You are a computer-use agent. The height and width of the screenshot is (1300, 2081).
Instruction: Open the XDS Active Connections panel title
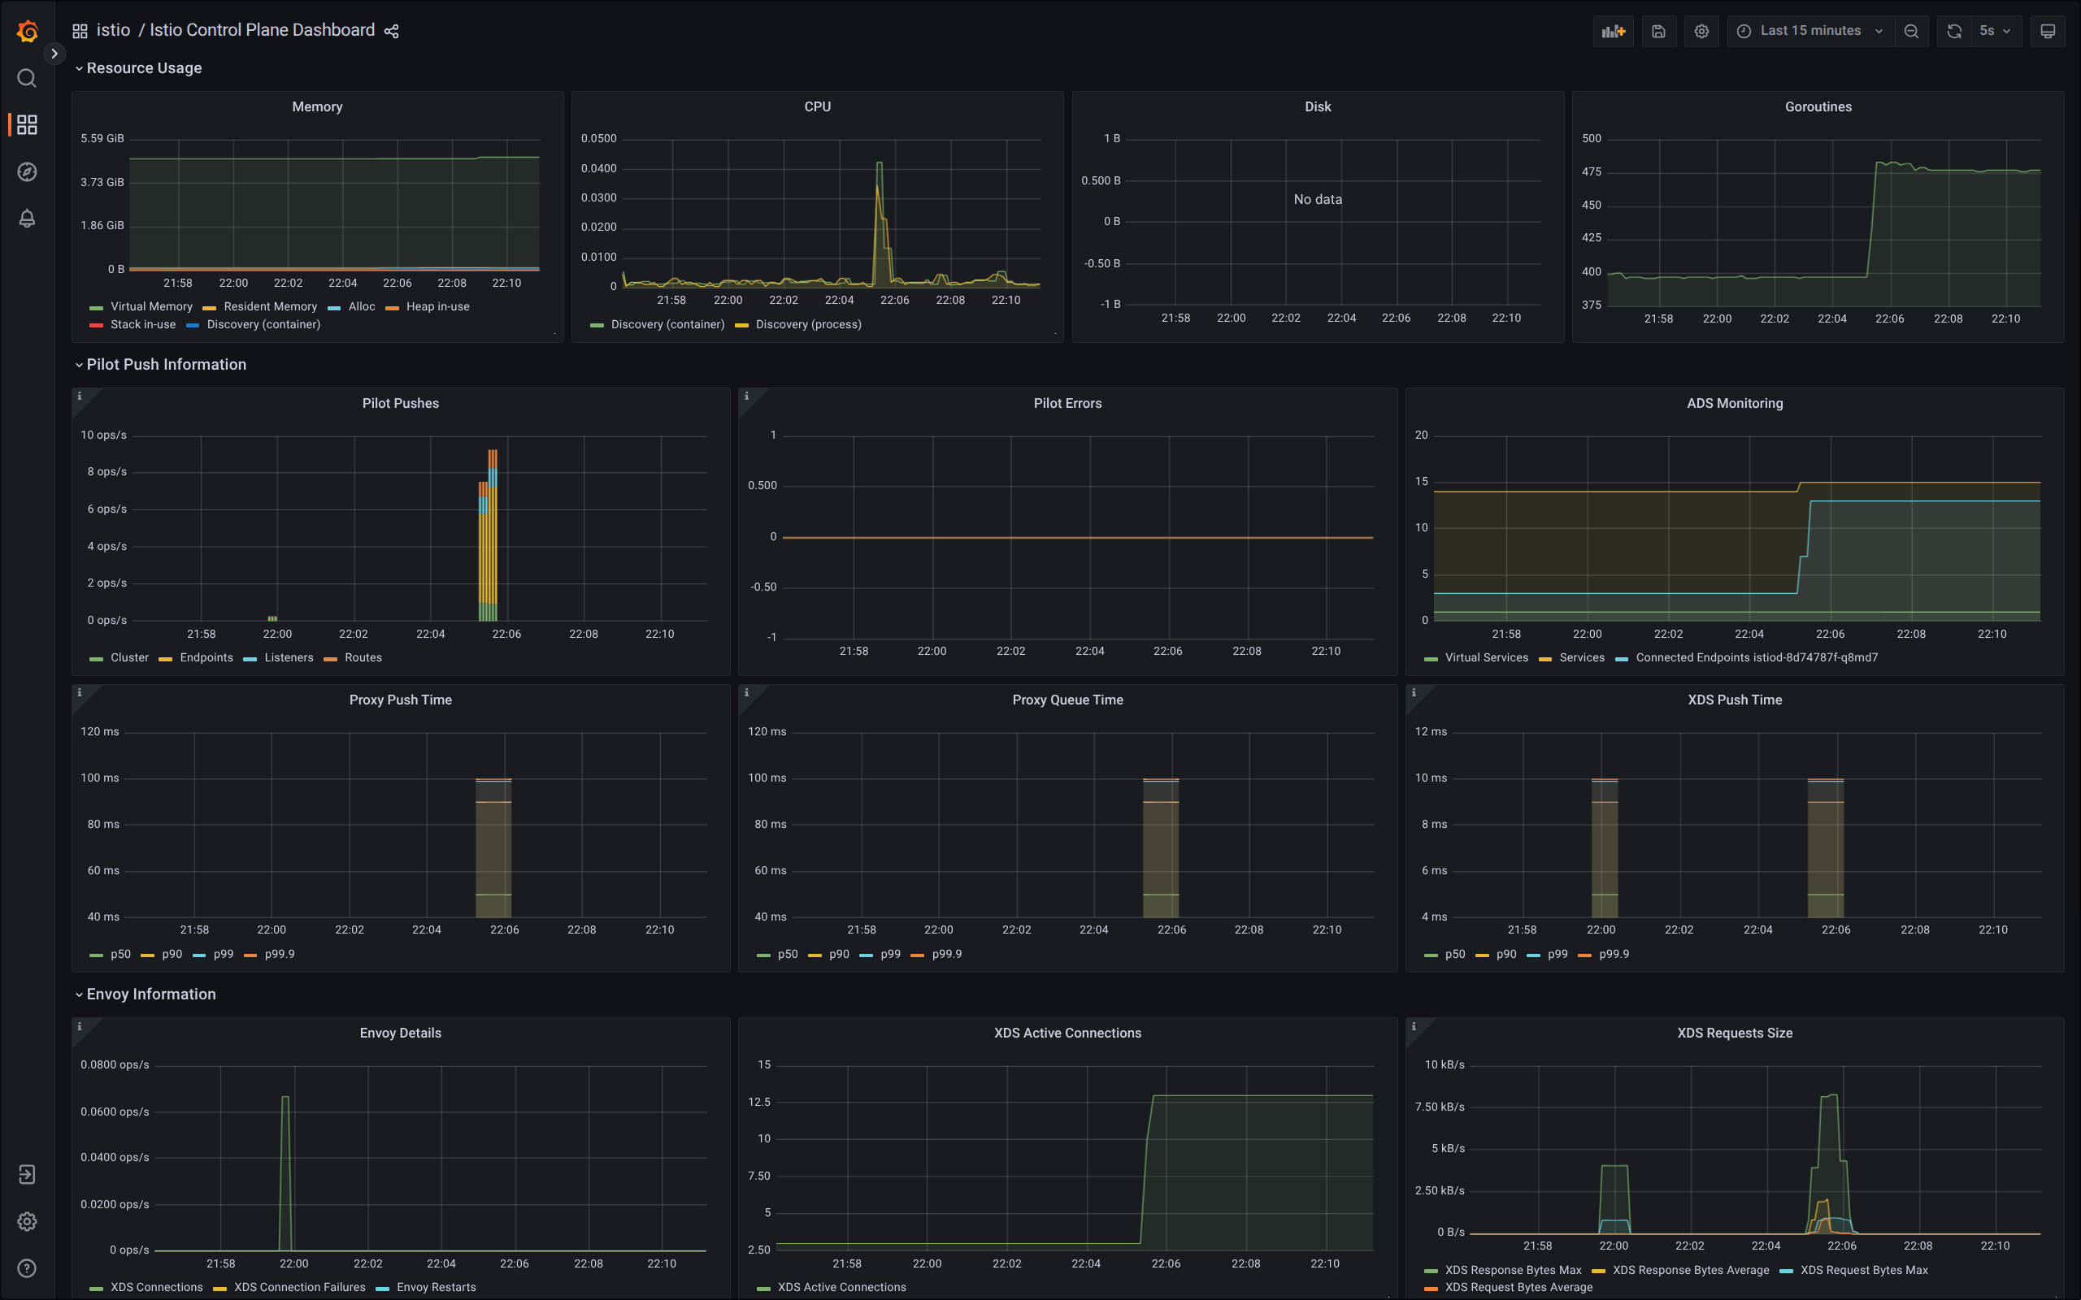[x=1067, y=1033]
